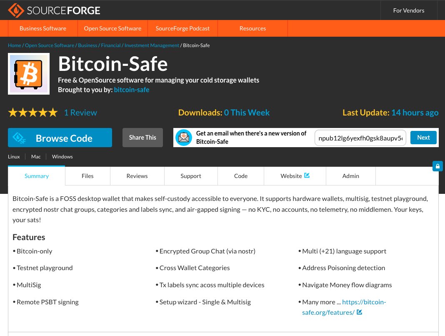The image size is (445, 336).
Task: Click the Bitcoin-Safe project logo thumbnail
Action: pos(29,74)
